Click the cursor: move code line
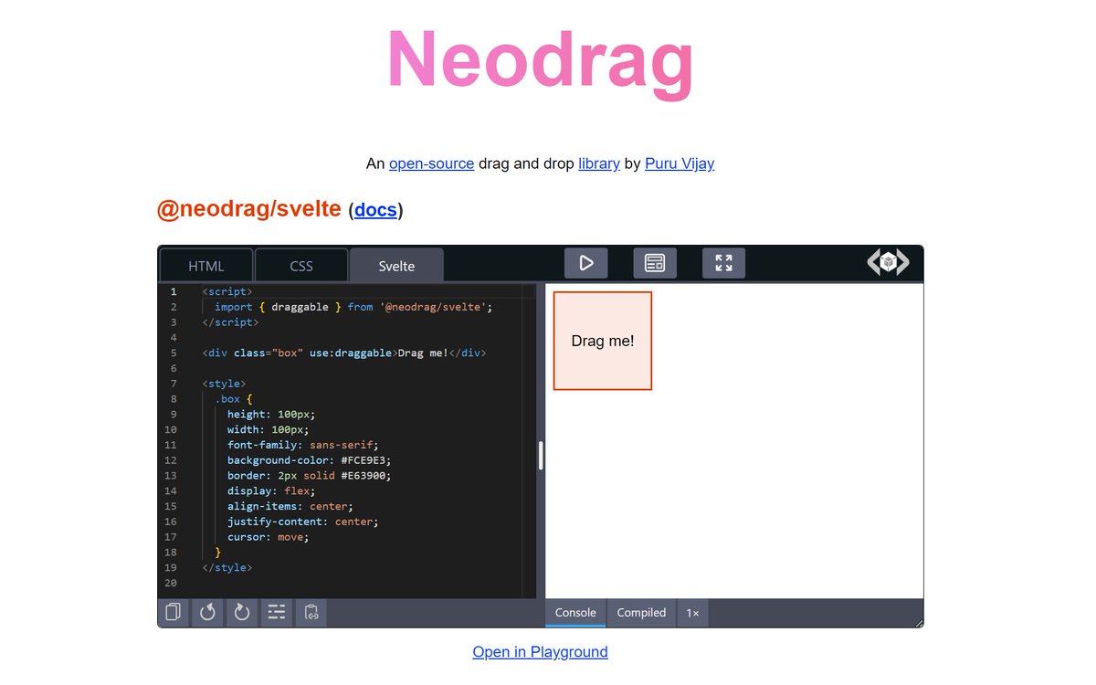 (269, 537)
